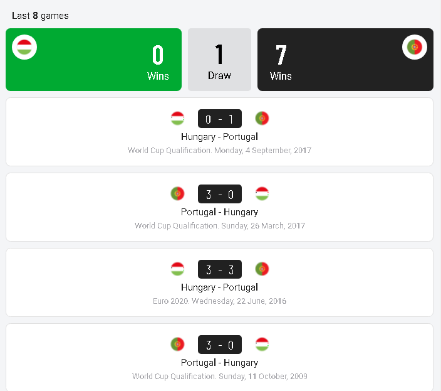Click Portugal flag in 11 October 2009 match

177,344
